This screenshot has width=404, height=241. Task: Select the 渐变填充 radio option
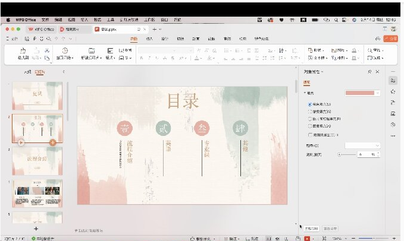pos(309,112)
